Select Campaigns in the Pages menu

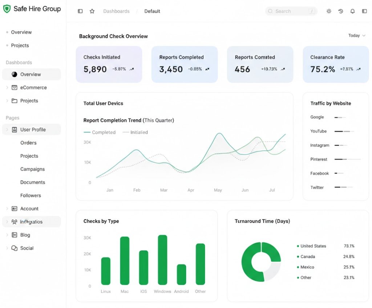click(x=32, y=169)
